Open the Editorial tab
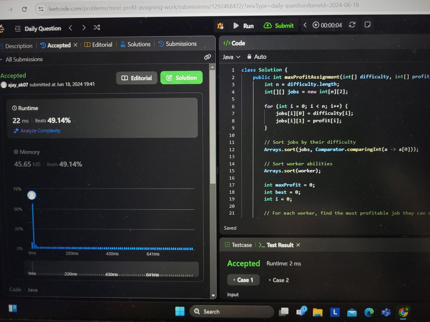Image resolution: width=430 pixels, height=322 pixels. [98, 45]
